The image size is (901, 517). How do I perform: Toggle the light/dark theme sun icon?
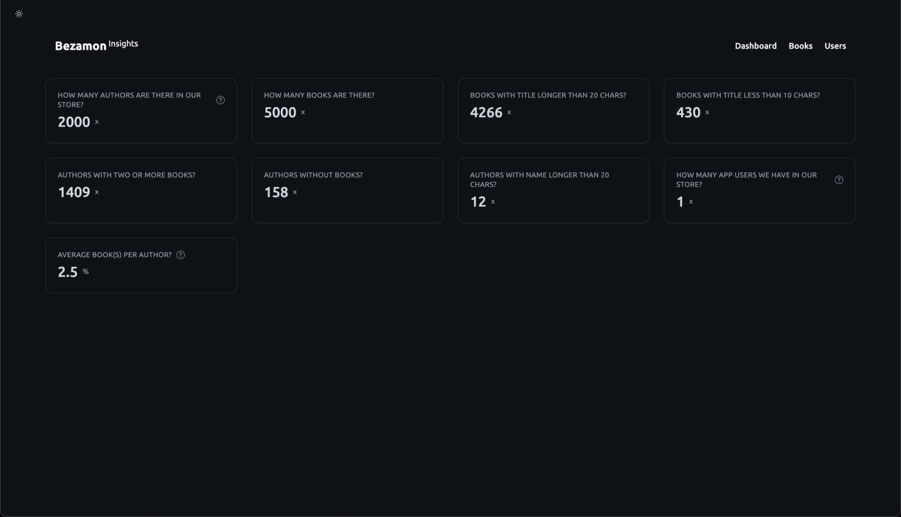tap(19, 13)
